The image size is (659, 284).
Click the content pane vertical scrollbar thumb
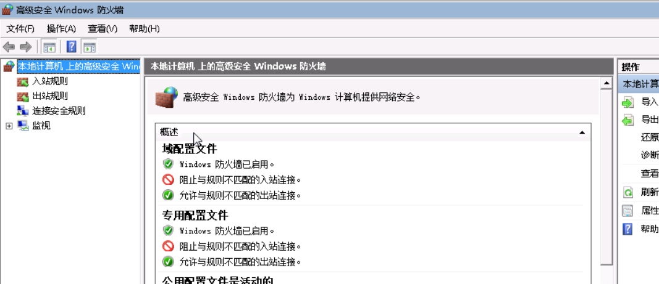click(607, 177)
